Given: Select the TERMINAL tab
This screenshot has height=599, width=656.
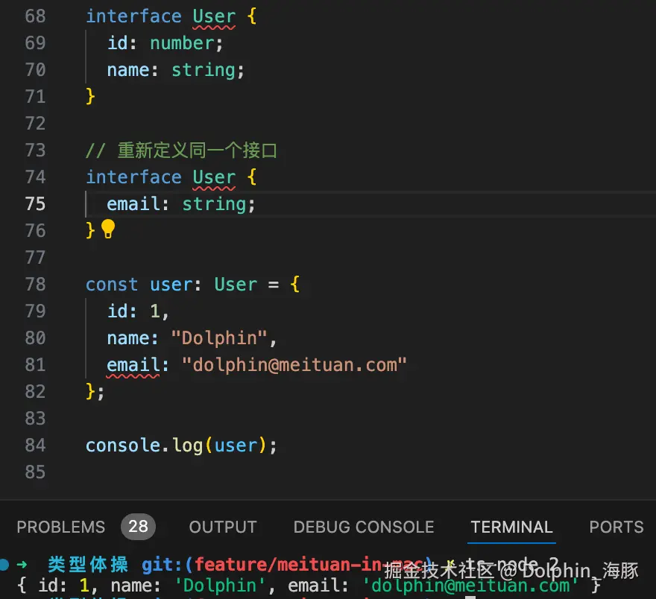Looking at the screenshot, I should pos(511,527).
